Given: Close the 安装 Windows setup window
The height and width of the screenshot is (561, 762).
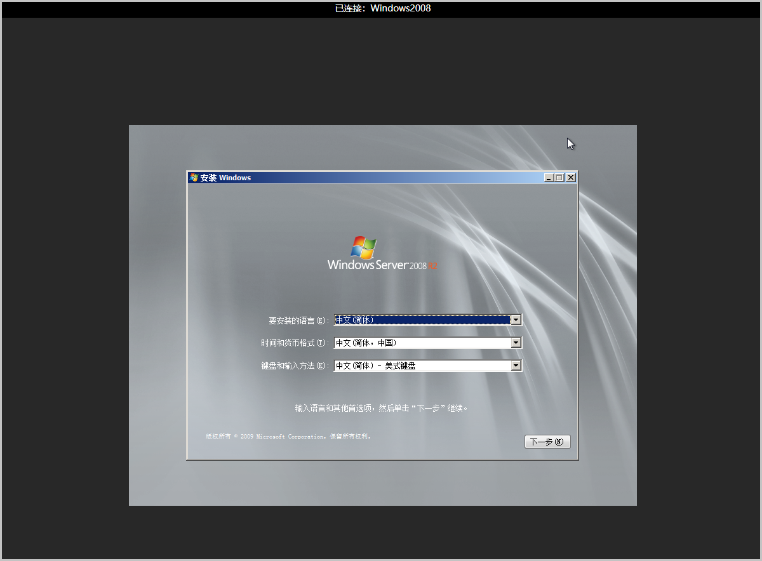Looking at the screenshot, I should tap(570, 178).
